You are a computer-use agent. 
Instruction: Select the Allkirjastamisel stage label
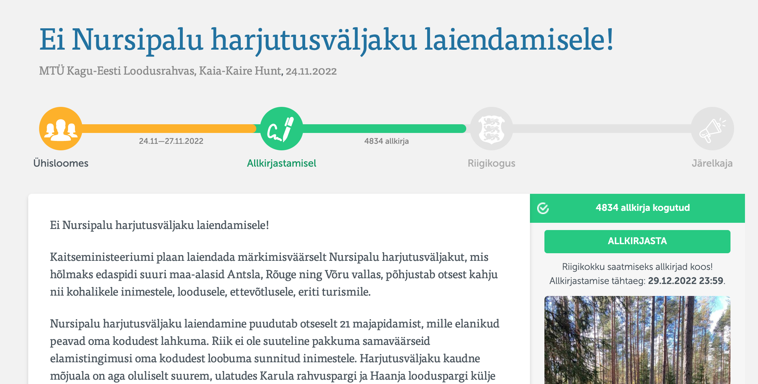click(x=282, y=163)
